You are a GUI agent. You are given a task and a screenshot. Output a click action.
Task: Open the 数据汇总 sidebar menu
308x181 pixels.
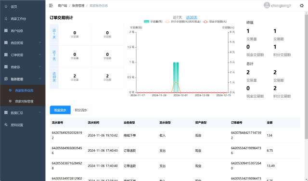[x=23, y=113]
